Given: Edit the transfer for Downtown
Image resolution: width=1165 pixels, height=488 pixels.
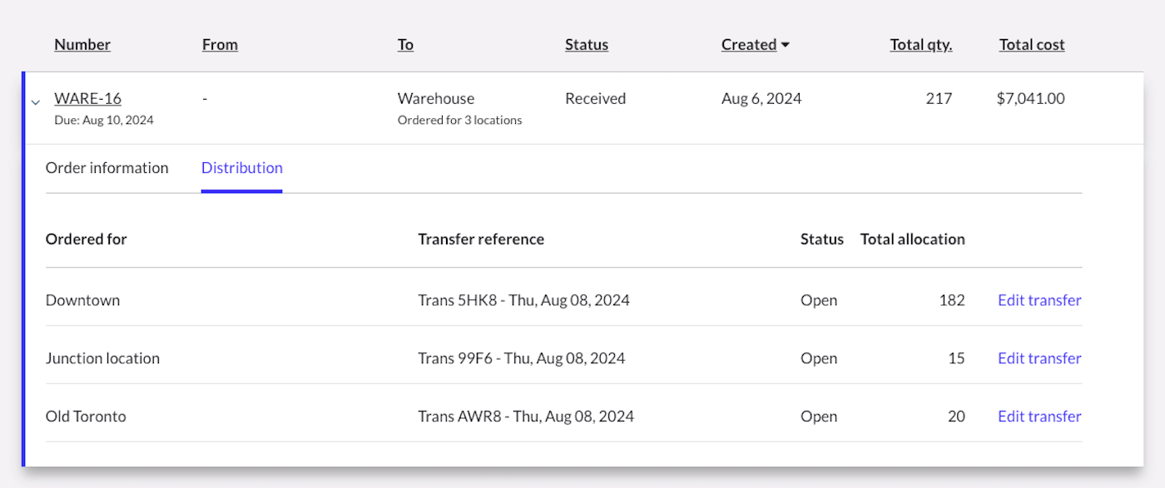Looking at the screenshot, I should tap(1039, 299).
